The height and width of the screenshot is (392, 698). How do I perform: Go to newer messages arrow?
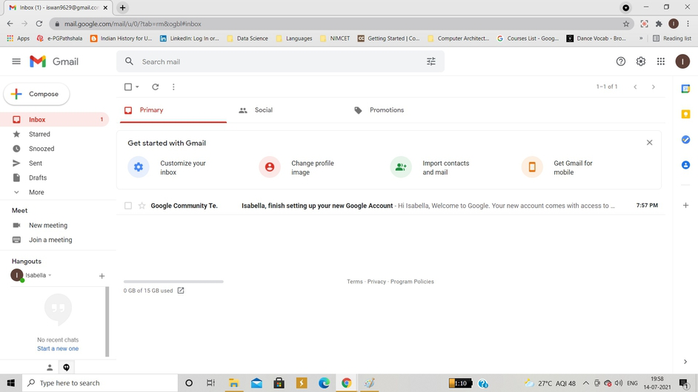click(x=635, y=87)
